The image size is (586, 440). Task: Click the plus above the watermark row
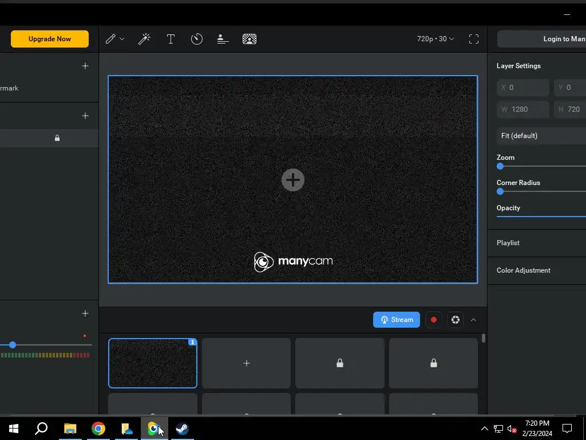point(85,66)
